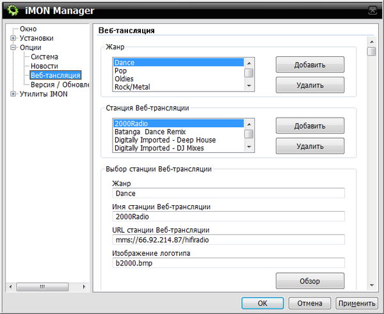Image resolution: width=384 pixels, height=314 pixels.
Task: Click main panel scroll up arrow
Action: point(372,42)
